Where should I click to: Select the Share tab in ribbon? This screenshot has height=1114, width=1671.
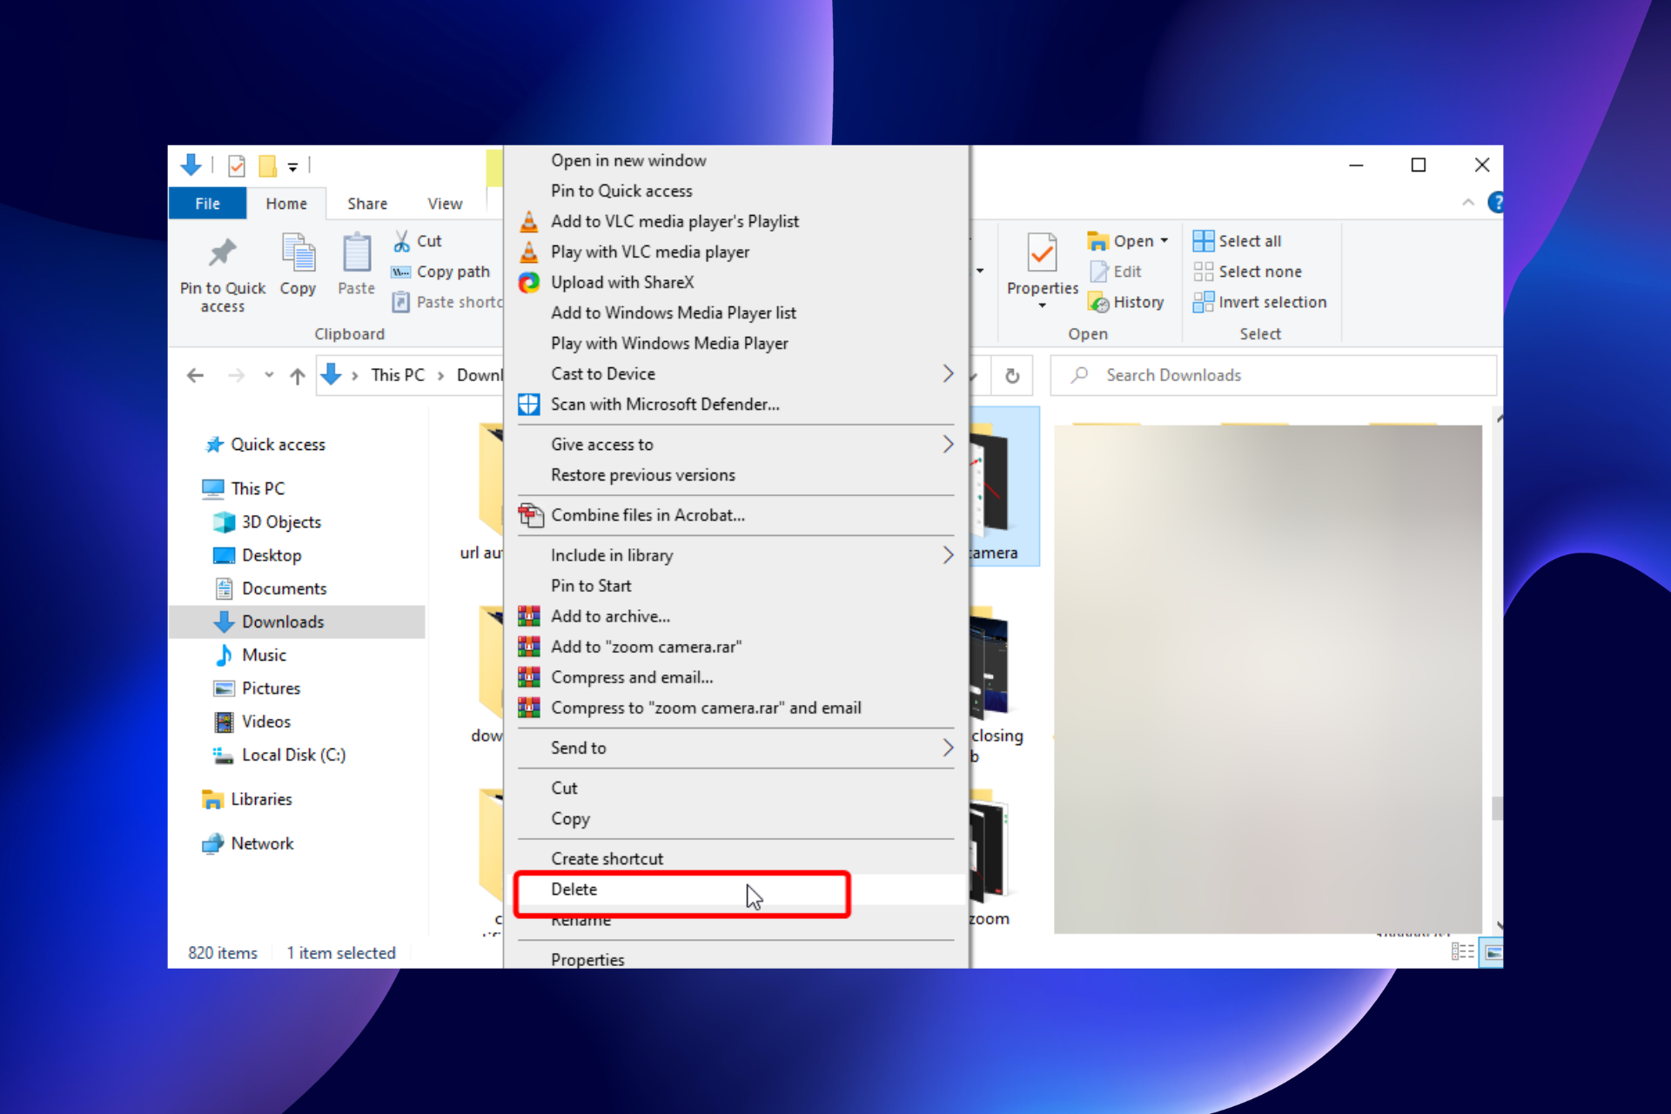coord(365,203)
